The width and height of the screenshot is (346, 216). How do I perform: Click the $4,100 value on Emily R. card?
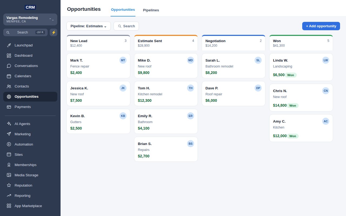click(x=144, y=128)
